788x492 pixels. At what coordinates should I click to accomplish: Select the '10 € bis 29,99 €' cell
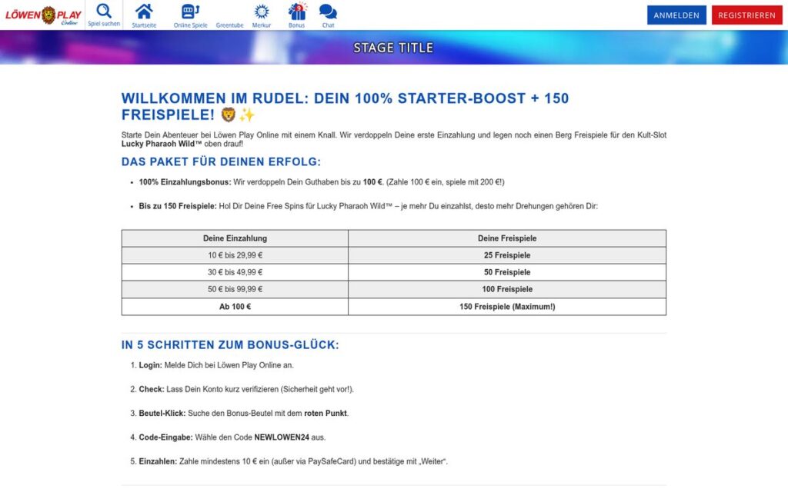click(235, 255)
